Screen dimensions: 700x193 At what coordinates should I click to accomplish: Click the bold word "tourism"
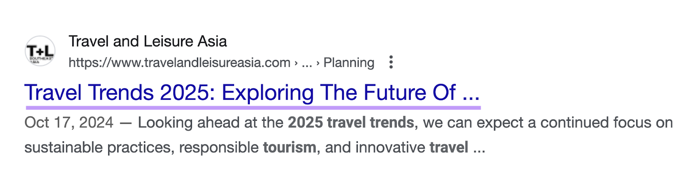[x=289, y=147]
